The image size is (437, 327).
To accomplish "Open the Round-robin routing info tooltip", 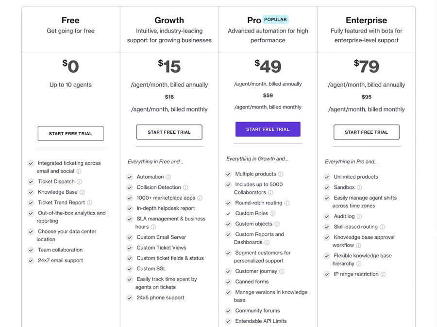I will (x=287, y=203).
